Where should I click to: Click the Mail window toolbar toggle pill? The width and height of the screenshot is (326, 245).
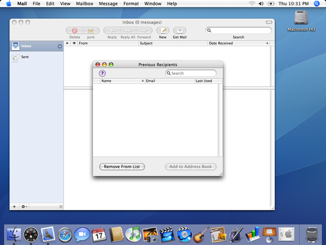269,22
